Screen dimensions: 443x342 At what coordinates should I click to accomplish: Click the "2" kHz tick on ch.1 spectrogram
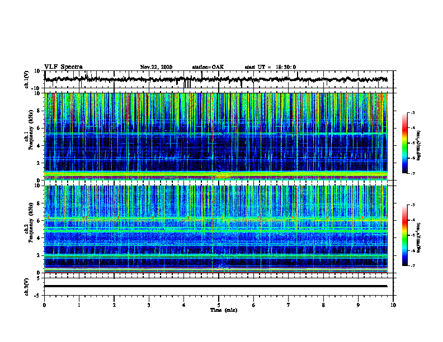coord(39,163)
